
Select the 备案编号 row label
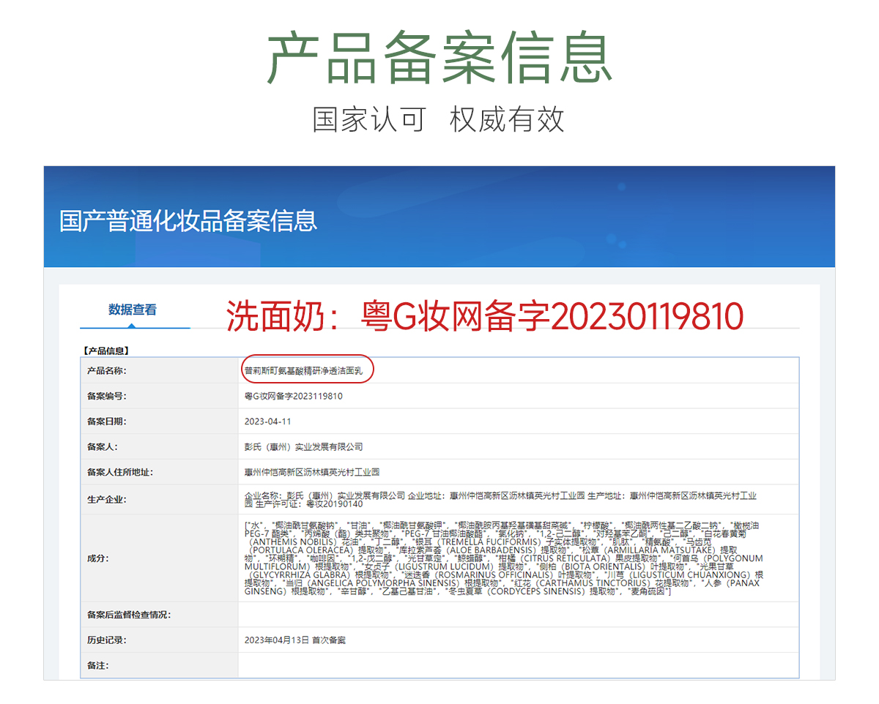(107, 396)
